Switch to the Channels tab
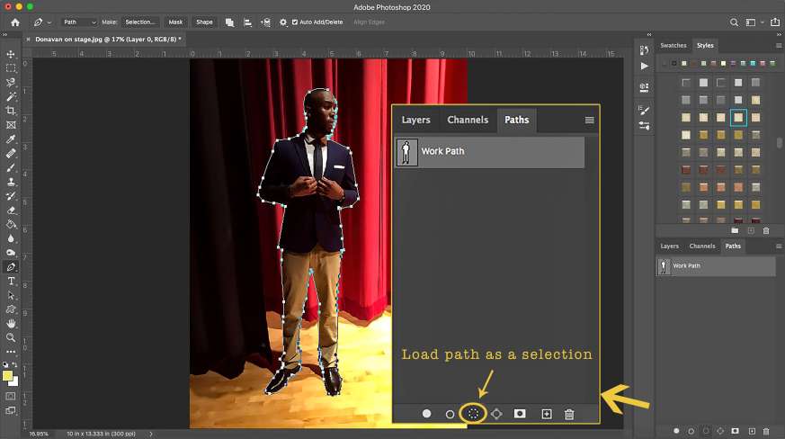The image size is (785, 439). coord(468,120)
